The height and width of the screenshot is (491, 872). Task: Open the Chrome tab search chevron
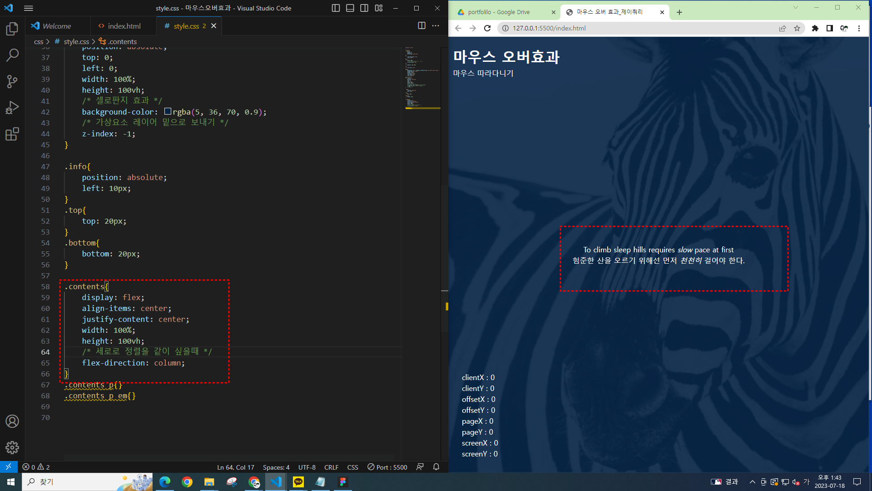(795, 7)
